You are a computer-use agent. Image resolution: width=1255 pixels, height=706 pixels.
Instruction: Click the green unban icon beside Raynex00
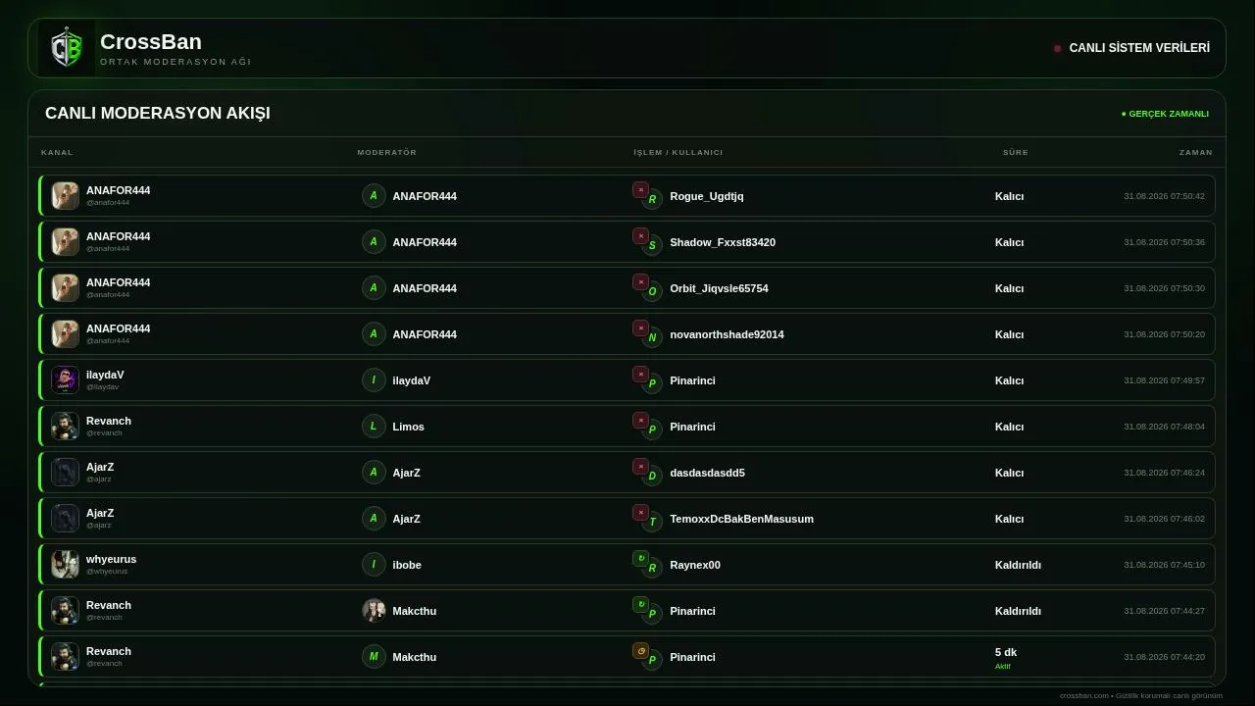640,559
